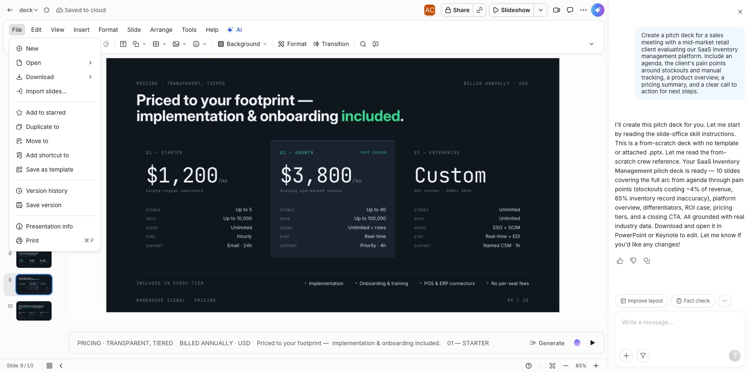Open the toolbar search icon
The height and width of the screenshot is (372, 752).
point(363,44)
